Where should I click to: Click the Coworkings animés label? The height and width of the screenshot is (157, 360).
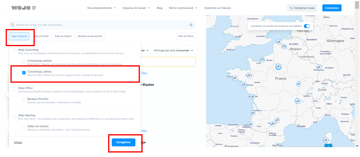click(40, 61)
